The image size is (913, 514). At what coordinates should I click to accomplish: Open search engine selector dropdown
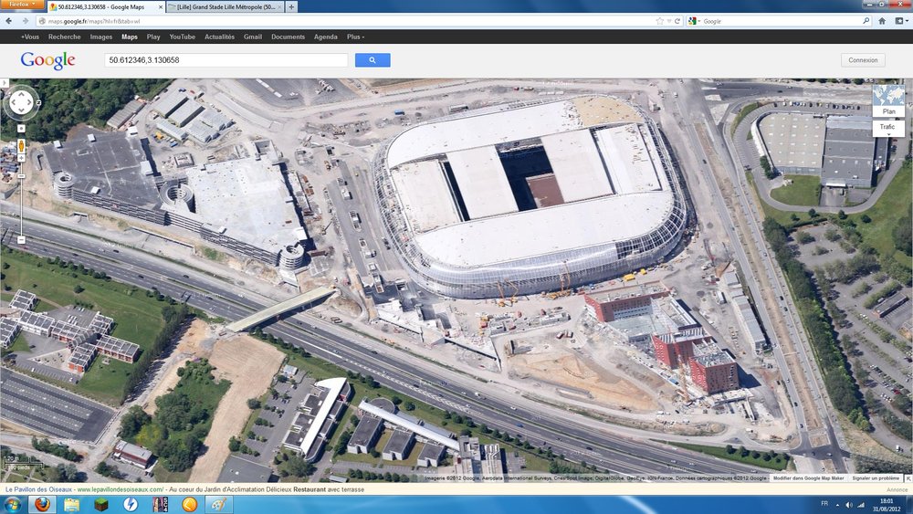pos(694,21)
